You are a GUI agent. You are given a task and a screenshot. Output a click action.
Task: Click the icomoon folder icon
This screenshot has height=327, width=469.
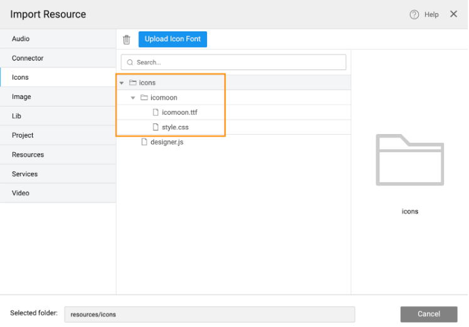(x=144, y=98)
